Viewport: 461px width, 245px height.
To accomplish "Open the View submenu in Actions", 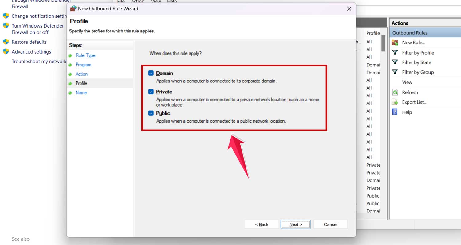I will tap(407, 82).
